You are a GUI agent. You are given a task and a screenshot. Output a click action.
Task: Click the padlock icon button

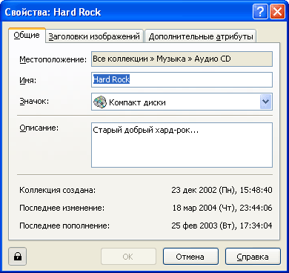(x=17, y=257)
